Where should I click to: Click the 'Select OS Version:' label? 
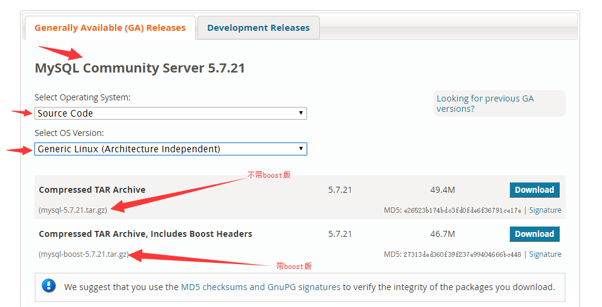69,133
